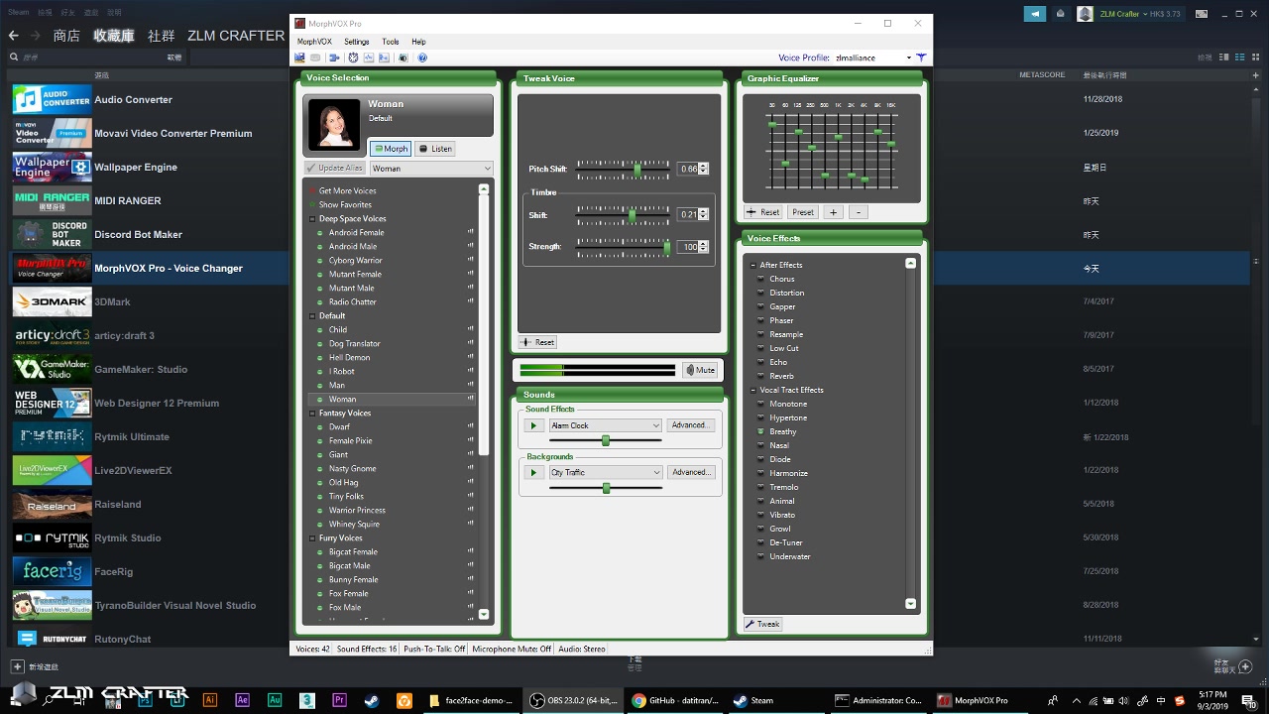Screen dimensions: 1269x714
Task: Open the 社群 tab in Steam
Action: click(x=162, y=35)
